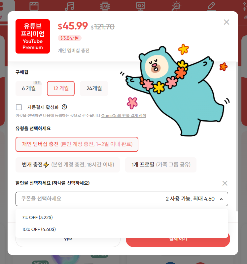Open GamsGo recurring payment policy link
This screenshot has width=247, height=264.
coord(124,115)
